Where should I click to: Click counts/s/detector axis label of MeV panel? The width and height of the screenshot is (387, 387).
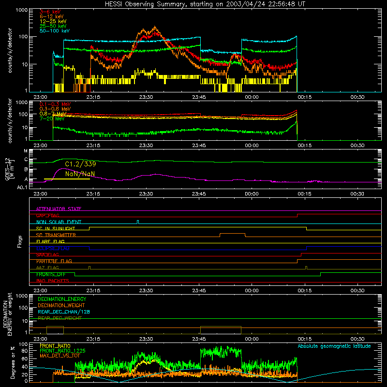pos(10,121)
